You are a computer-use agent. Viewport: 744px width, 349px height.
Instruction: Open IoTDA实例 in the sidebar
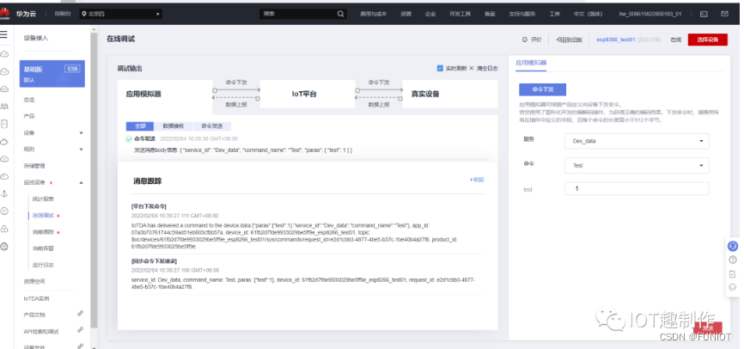pyautogui.click(x=37, y=298)
